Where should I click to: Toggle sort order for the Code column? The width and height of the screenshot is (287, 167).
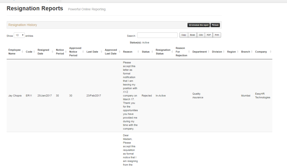point(33,52)
